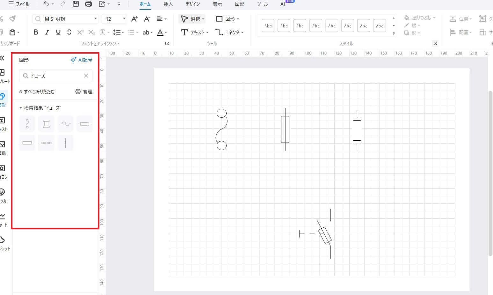Viewport: 493px width, 295px height.
Task: Toggle Strikethrough formatting
Action: tap(69, 32)
